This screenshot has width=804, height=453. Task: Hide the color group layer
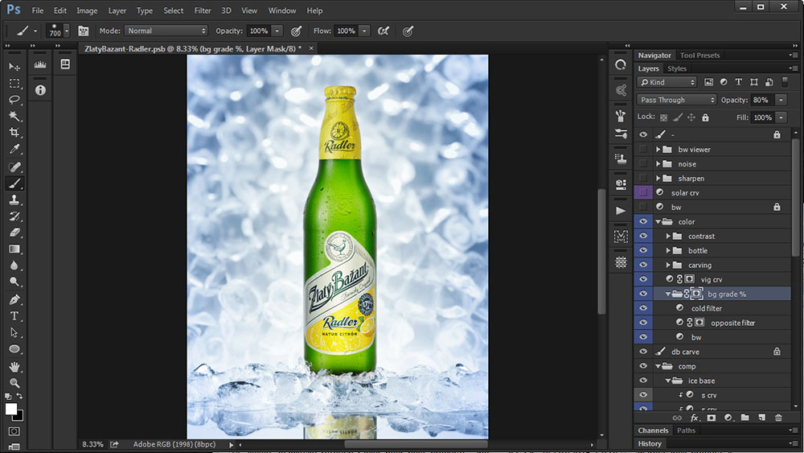(x=643, y=221)
